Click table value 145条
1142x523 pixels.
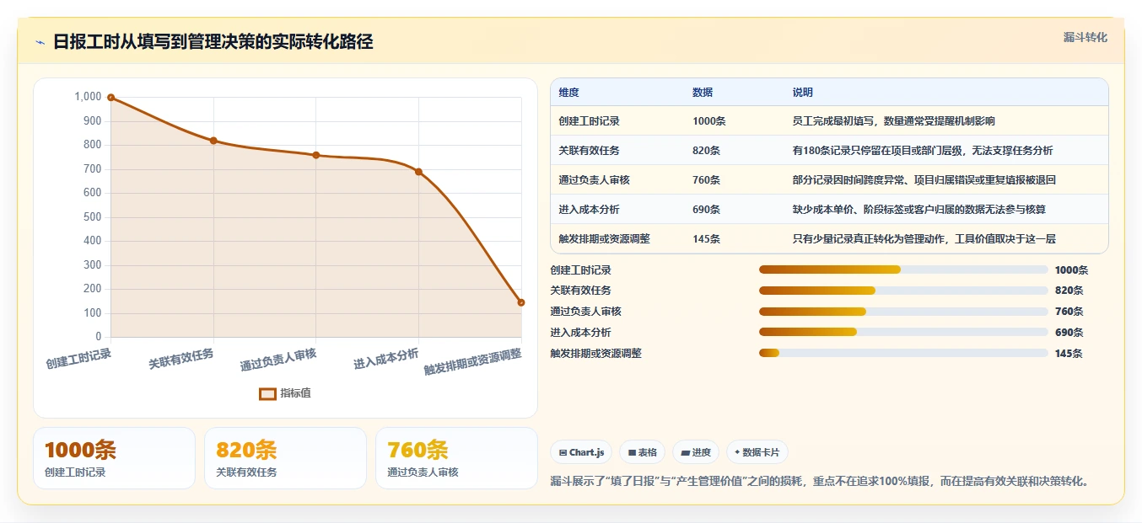tap(706, 239)
